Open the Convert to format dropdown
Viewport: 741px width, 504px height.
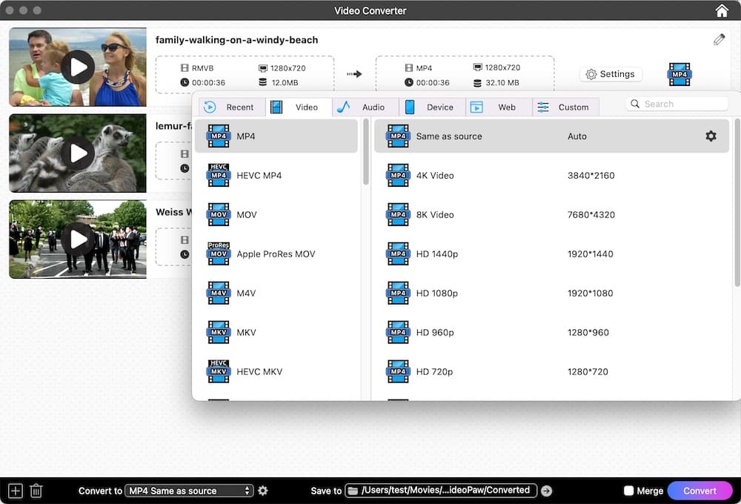click(x=189, y=491)
